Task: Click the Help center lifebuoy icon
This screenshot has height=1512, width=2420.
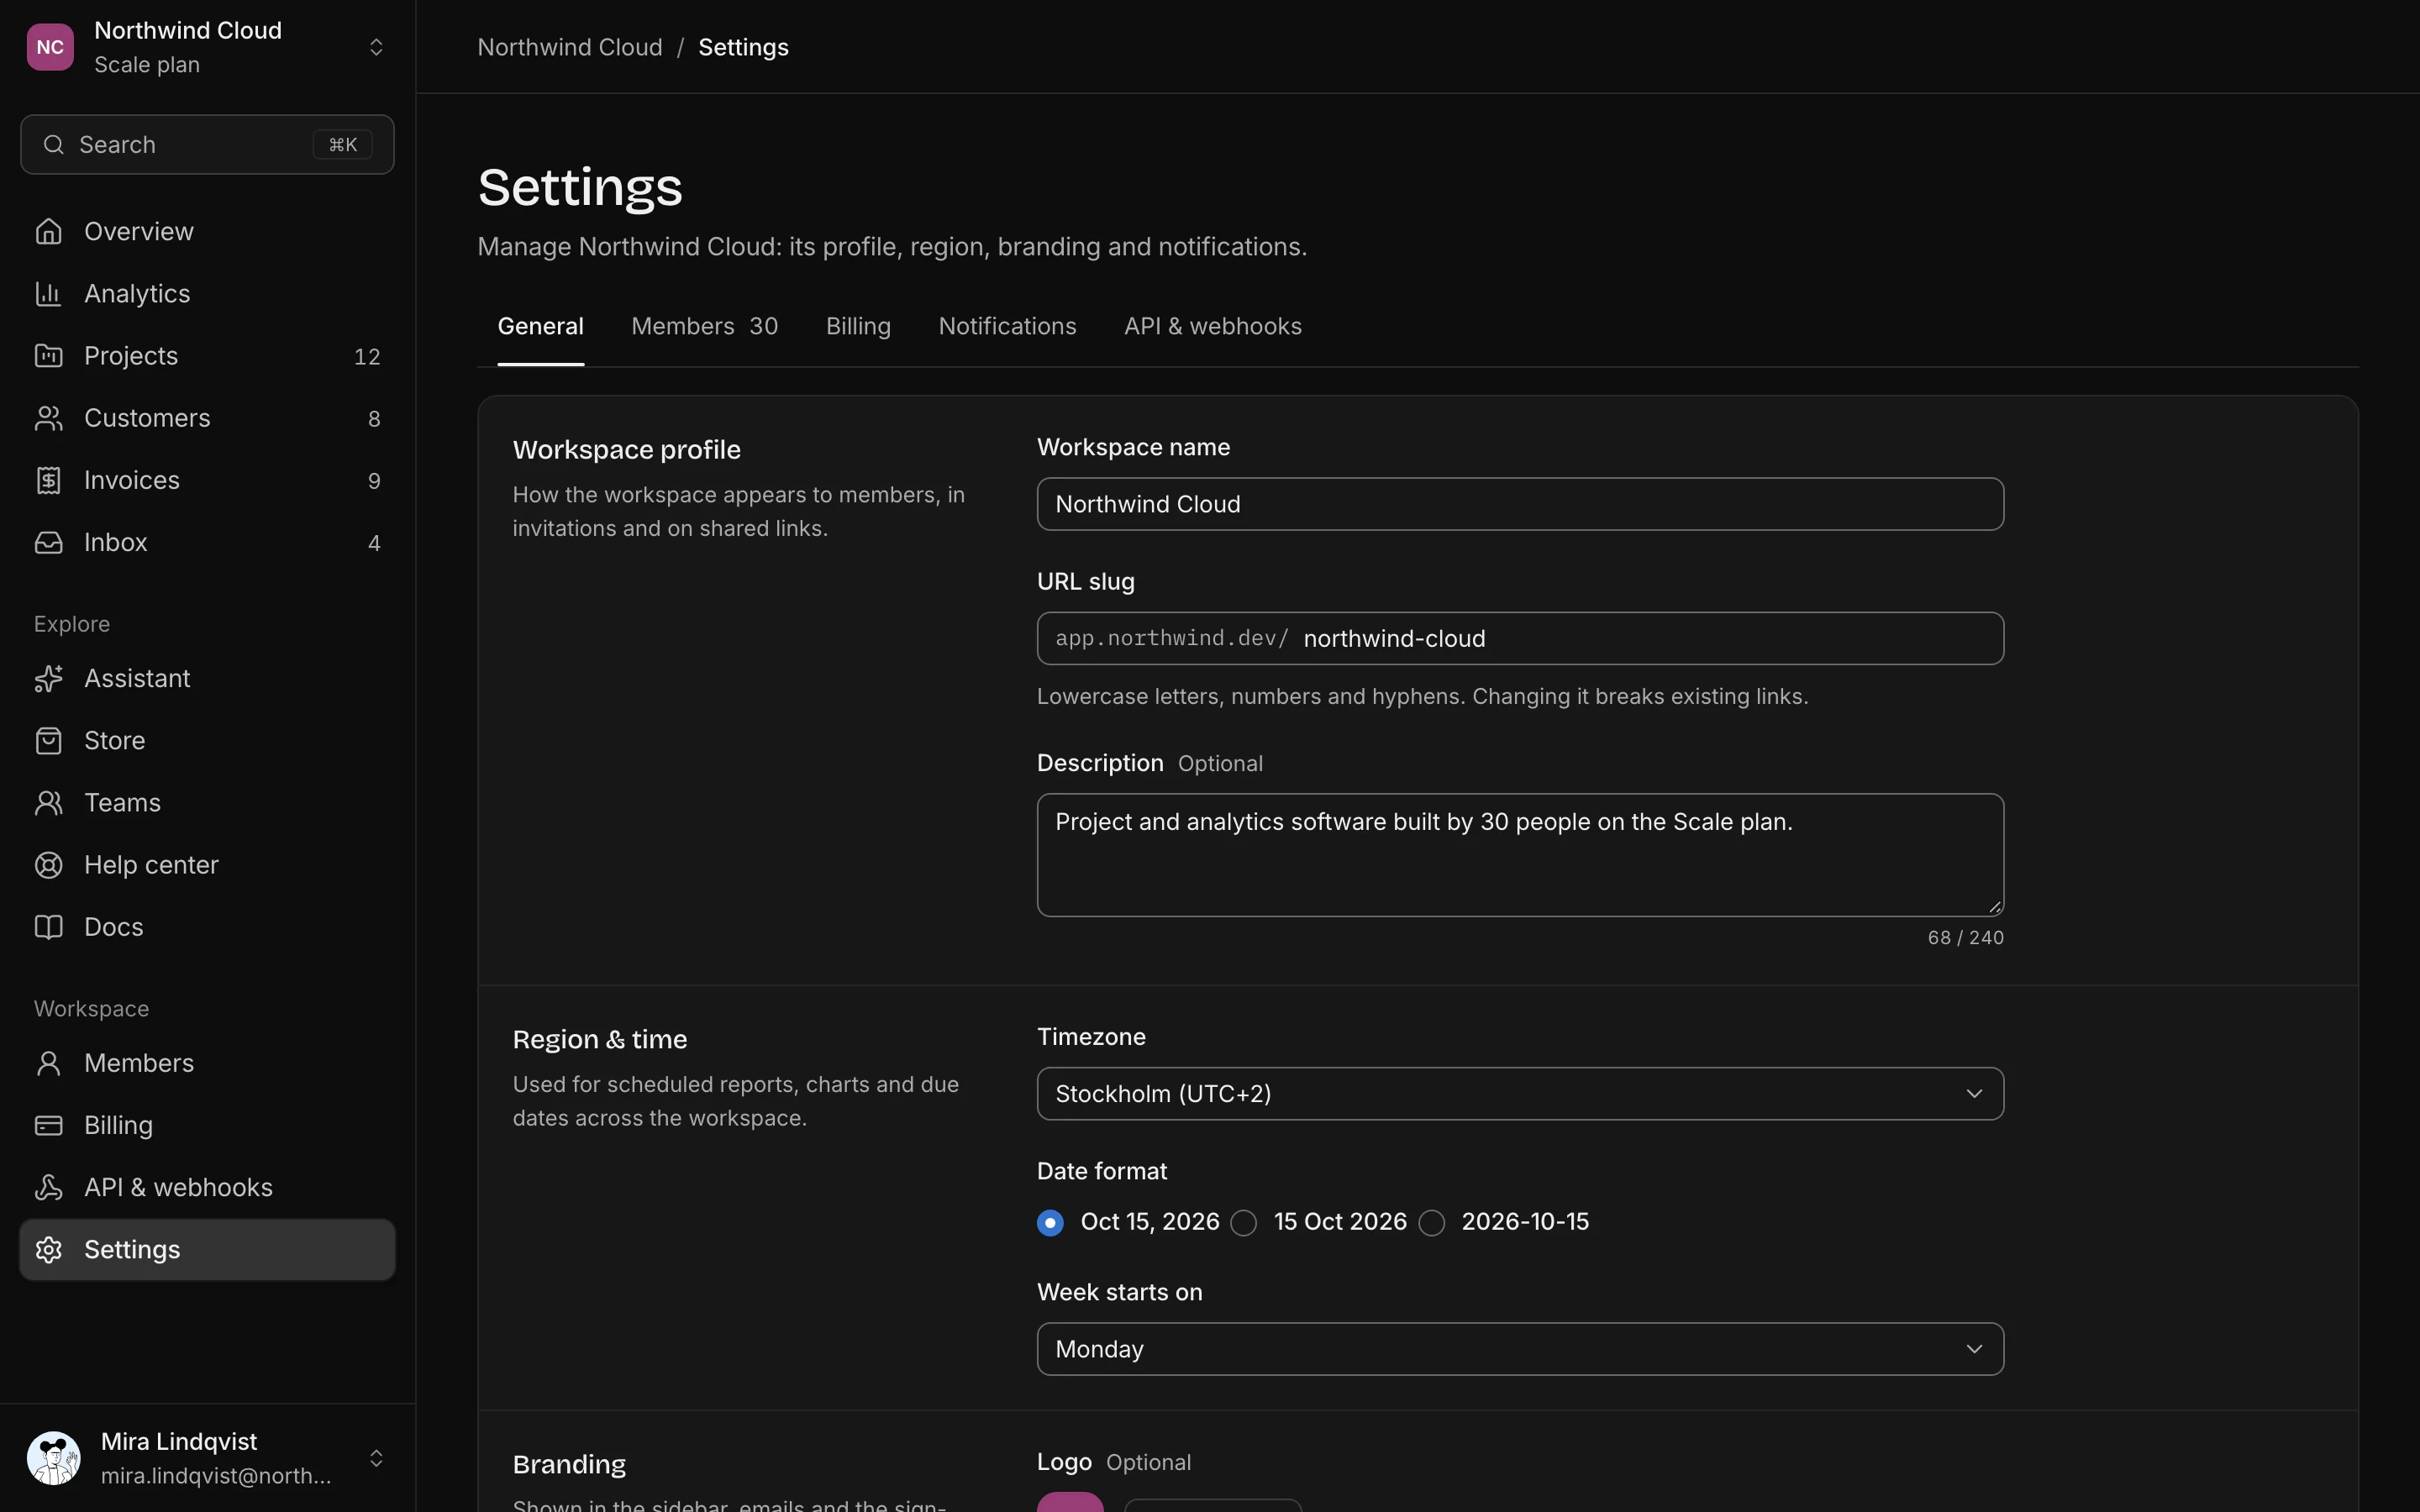Action: [x=49, y=865]
